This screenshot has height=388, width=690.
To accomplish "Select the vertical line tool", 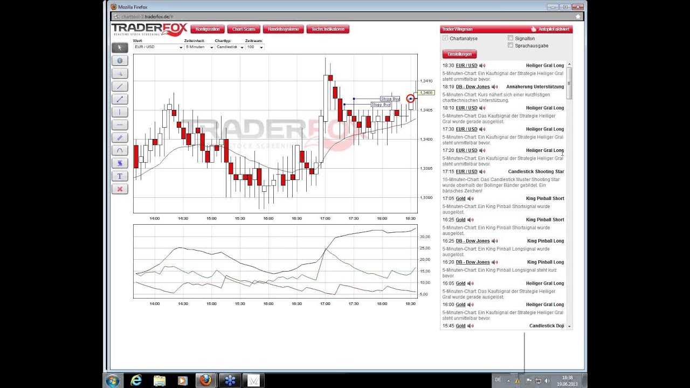I will click(120, 112).
